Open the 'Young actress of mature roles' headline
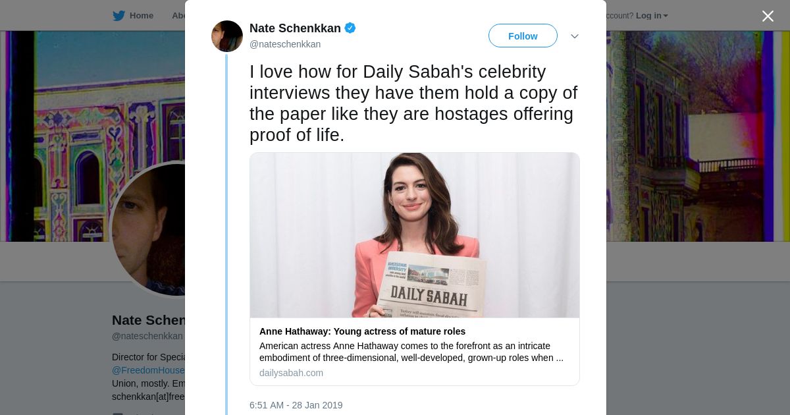Screen dimensions: 790x415 pyautogui.click(x=362, y=331)
